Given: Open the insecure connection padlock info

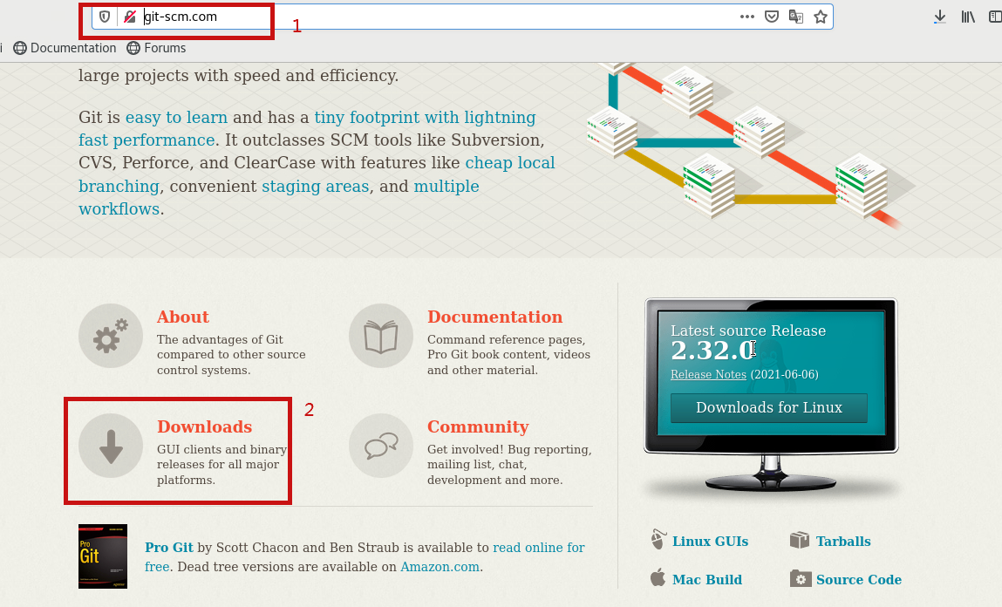Looking at the screenshot, I should (130, 17).
